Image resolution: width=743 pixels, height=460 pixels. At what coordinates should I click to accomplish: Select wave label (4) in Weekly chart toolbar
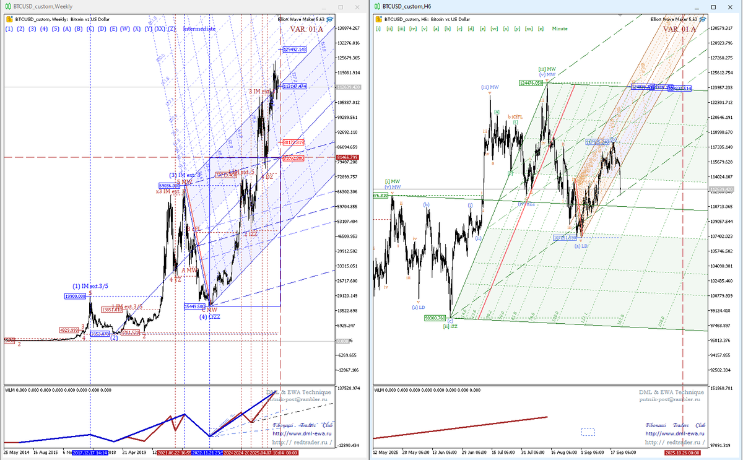pyautogui.click(x=44, y=28)
